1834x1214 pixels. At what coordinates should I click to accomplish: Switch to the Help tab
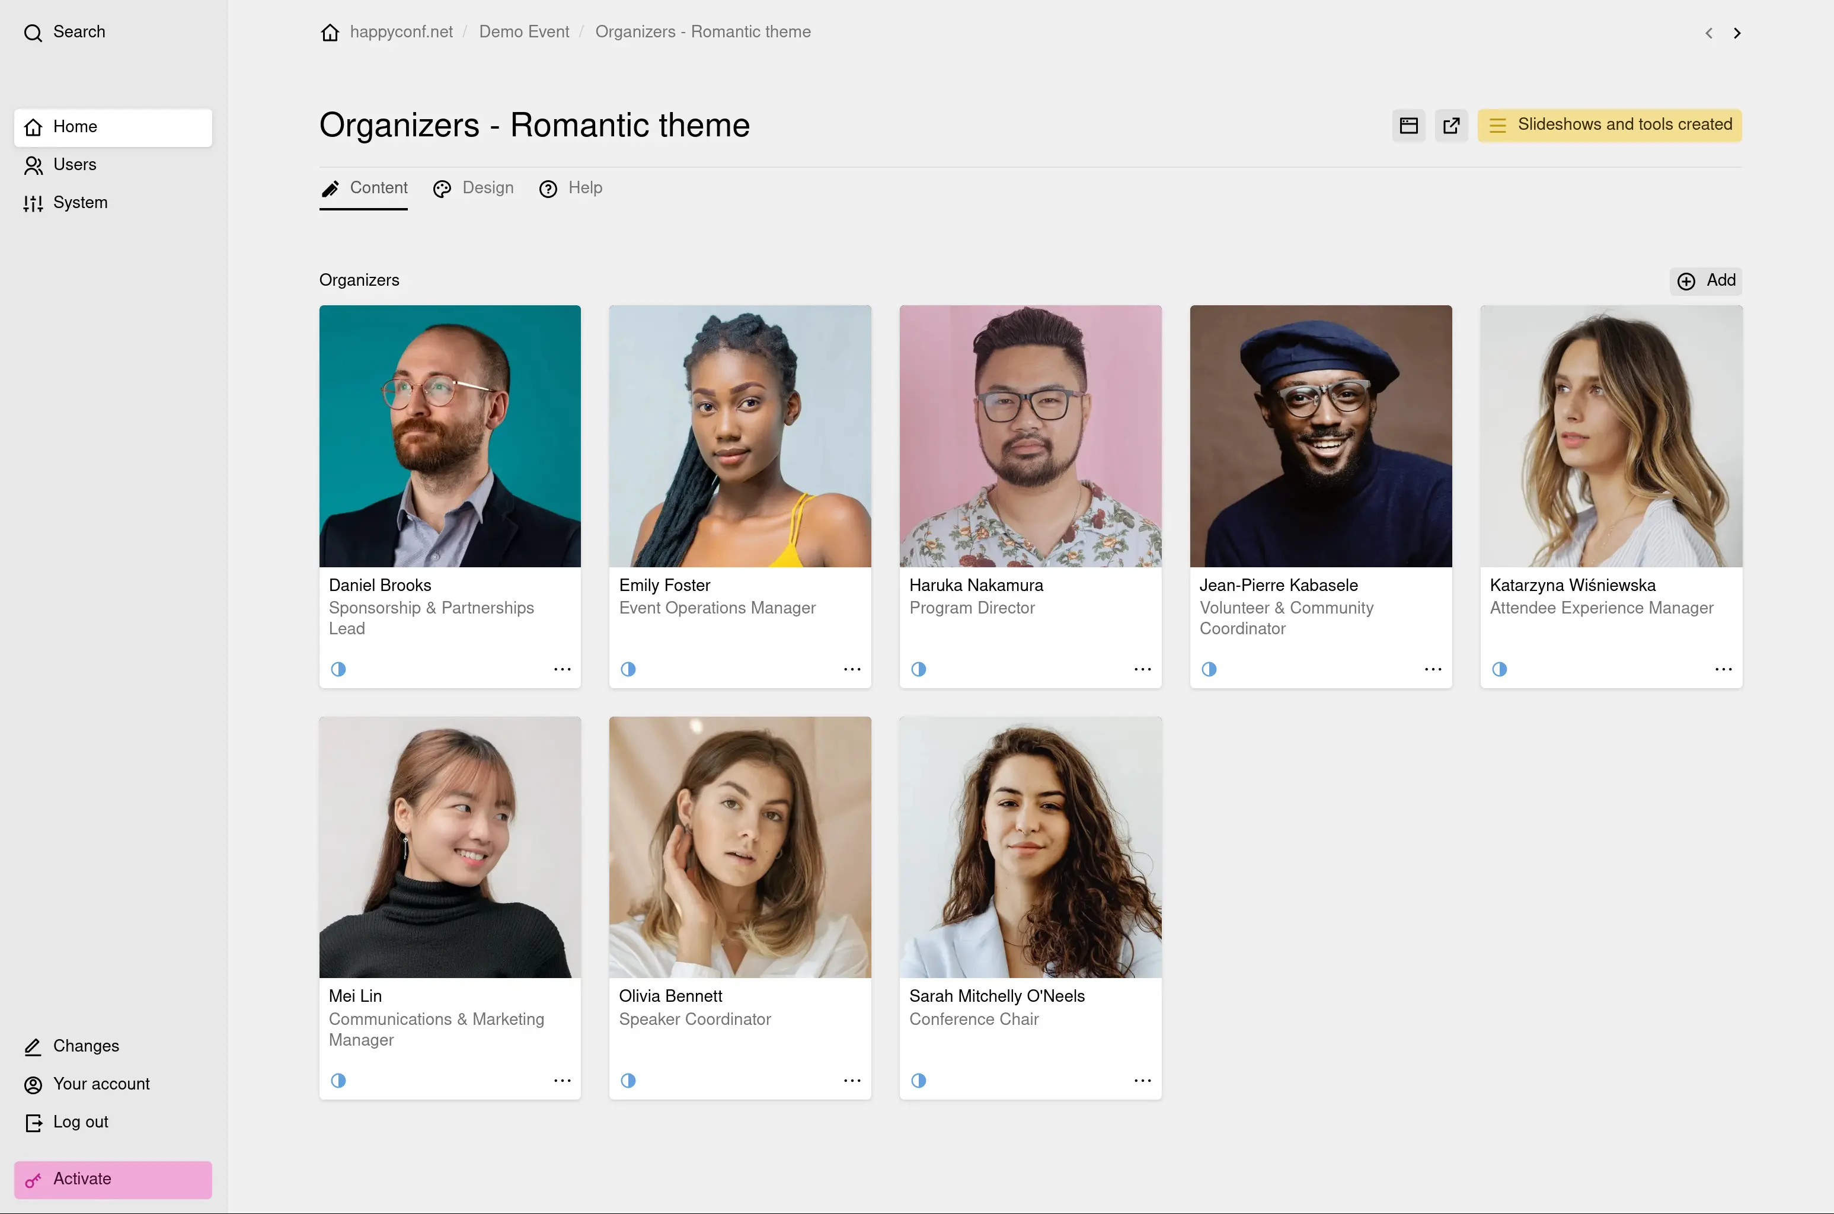tap(571, 188)
